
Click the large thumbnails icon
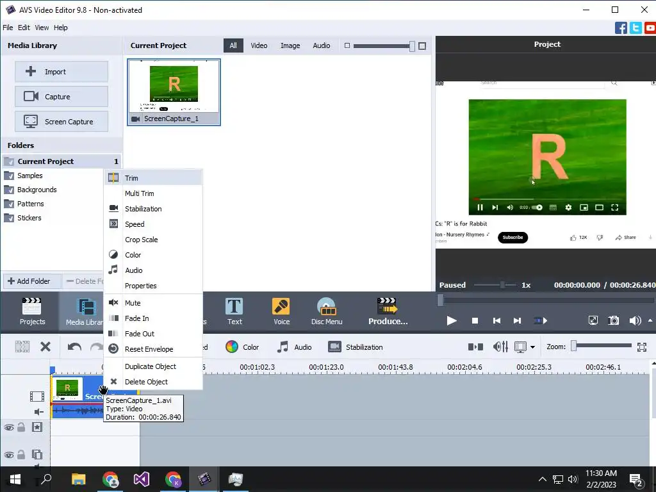click(422, 46)
